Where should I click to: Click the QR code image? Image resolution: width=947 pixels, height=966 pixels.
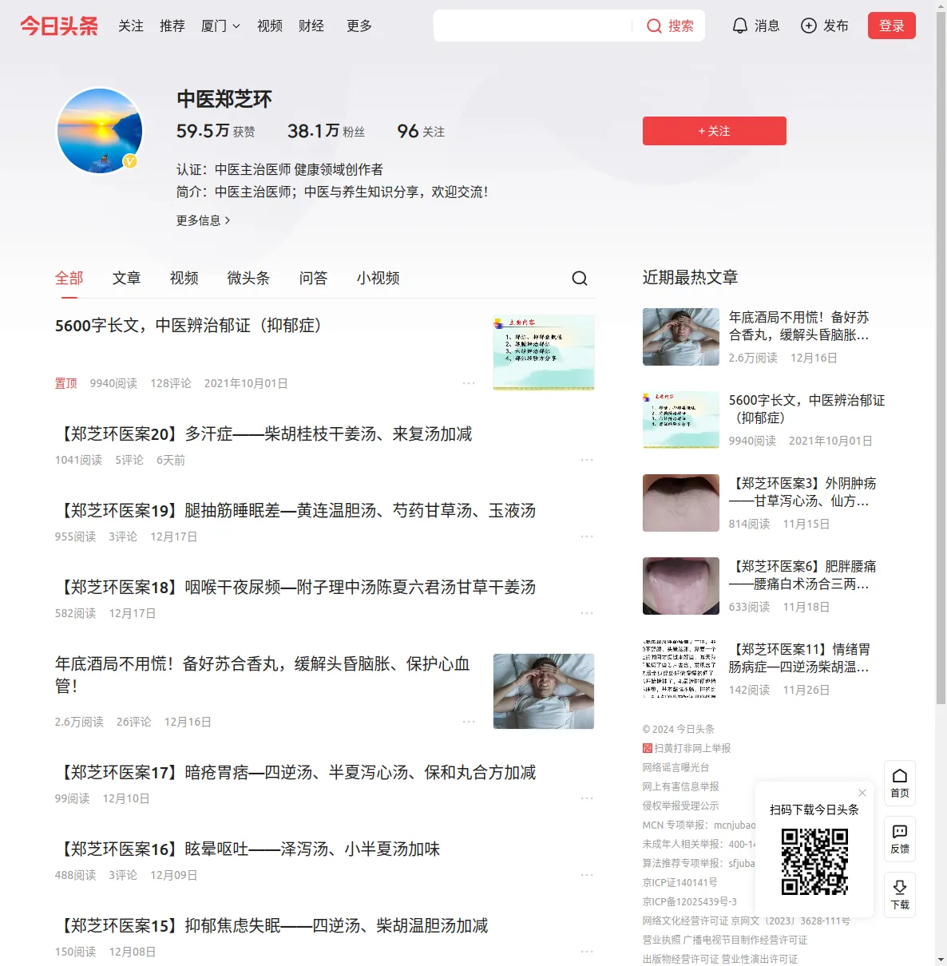coord(814,861)
